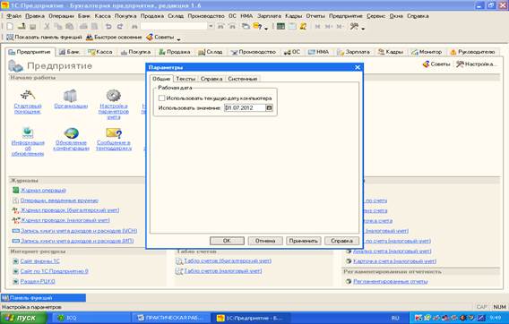Click the toolbar search input field

click(175, 27)
